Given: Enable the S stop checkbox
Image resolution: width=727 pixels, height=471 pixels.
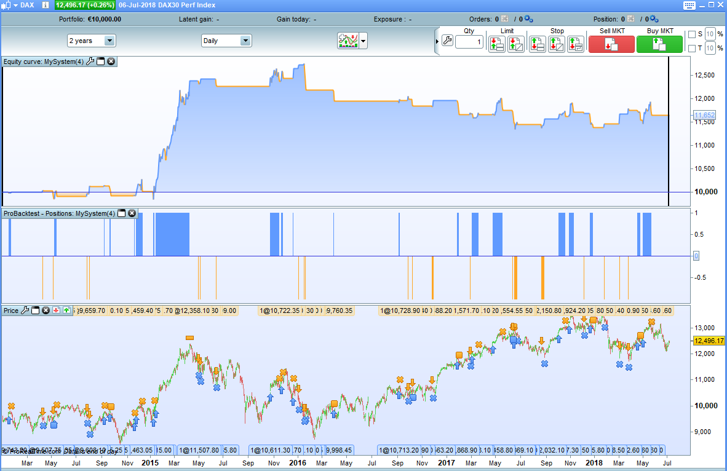Looking at the screenshot, I should 692,34.
